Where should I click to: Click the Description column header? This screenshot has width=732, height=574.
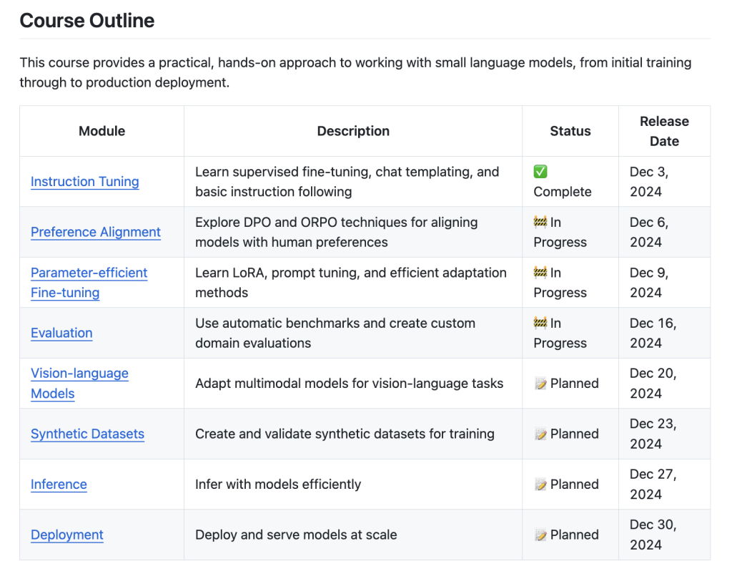tap(353, 131)
